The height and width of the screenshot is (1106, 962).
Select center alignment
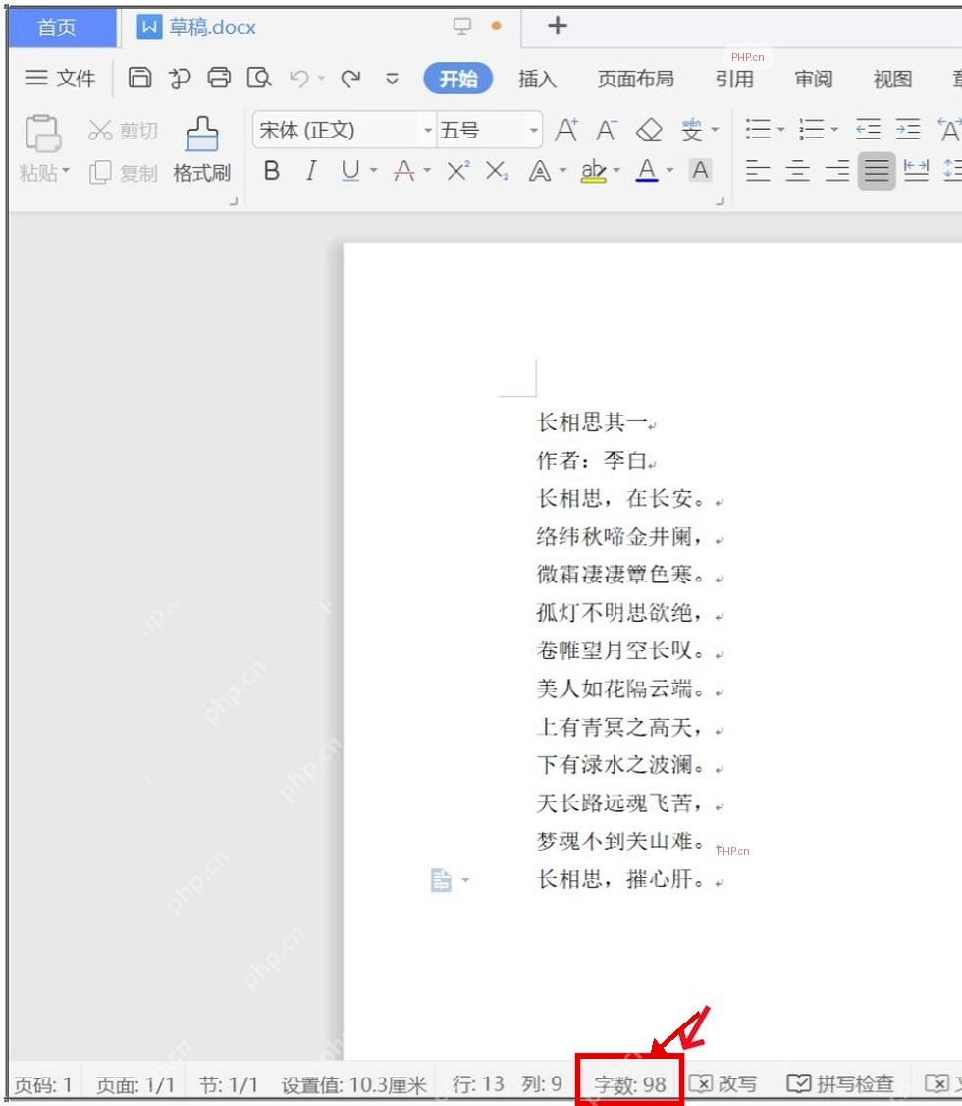[x=797, y=170]
